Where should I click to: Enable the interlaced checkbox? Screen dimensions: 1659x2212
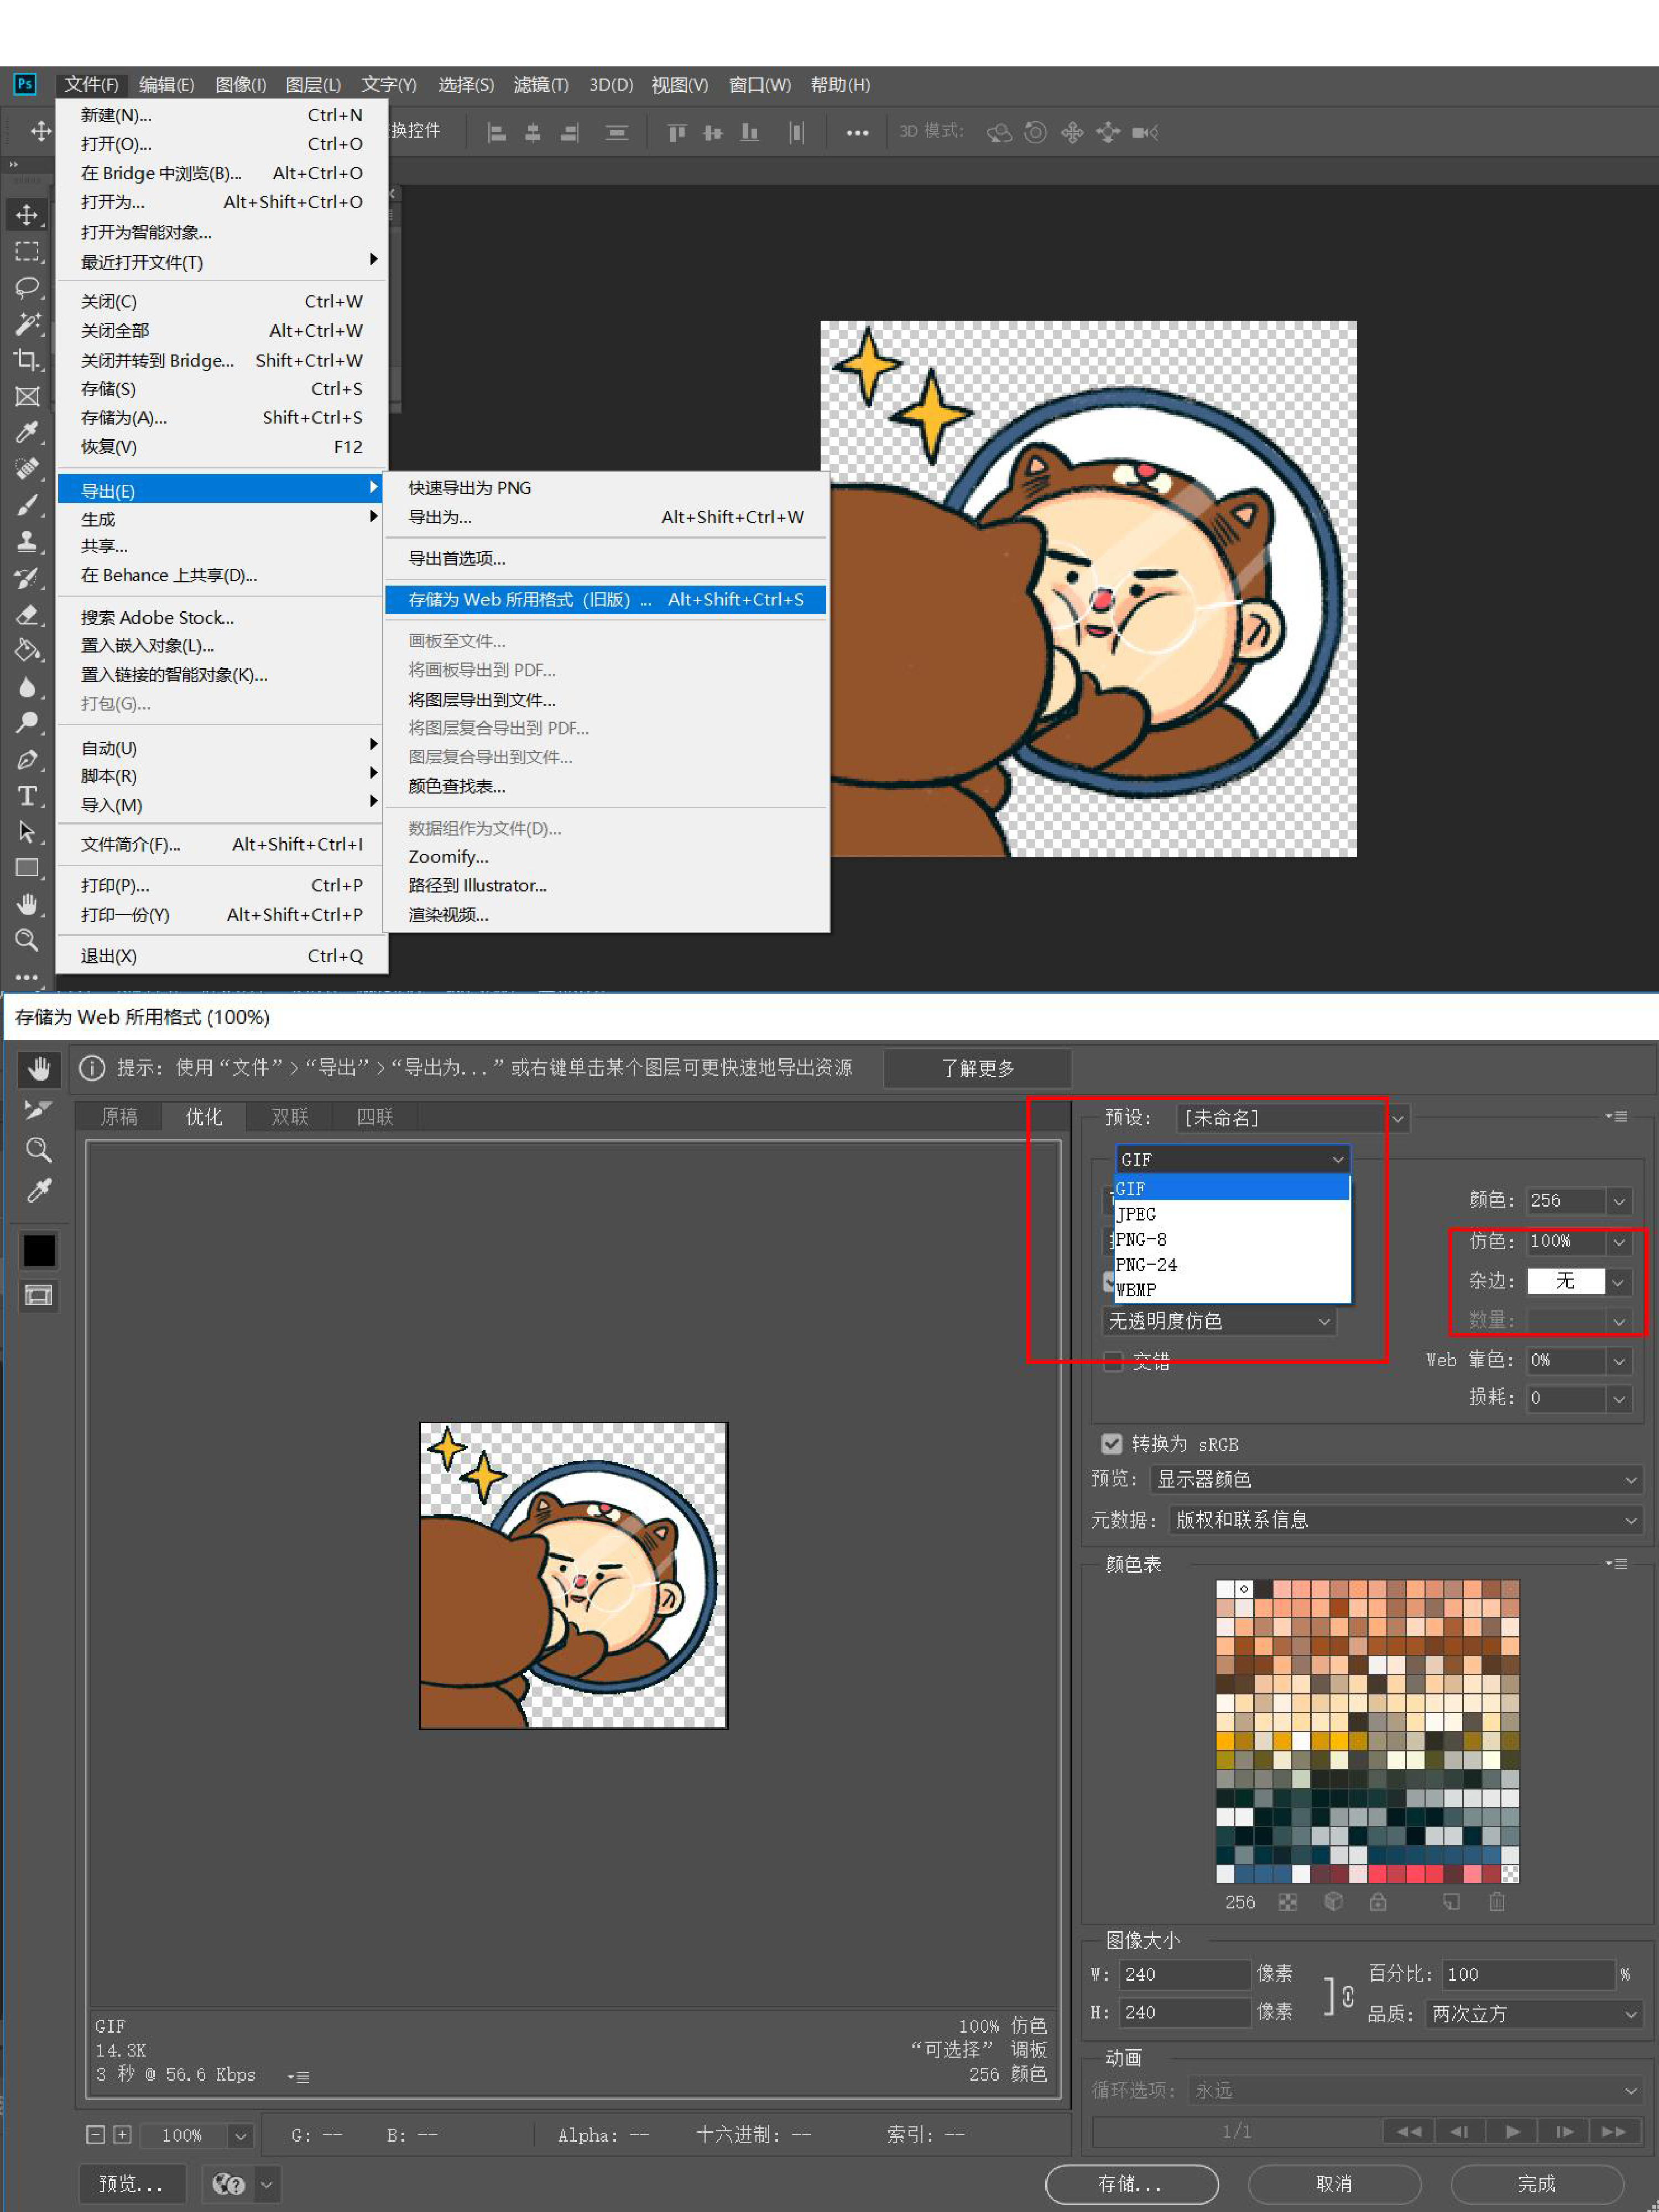1113,1361
